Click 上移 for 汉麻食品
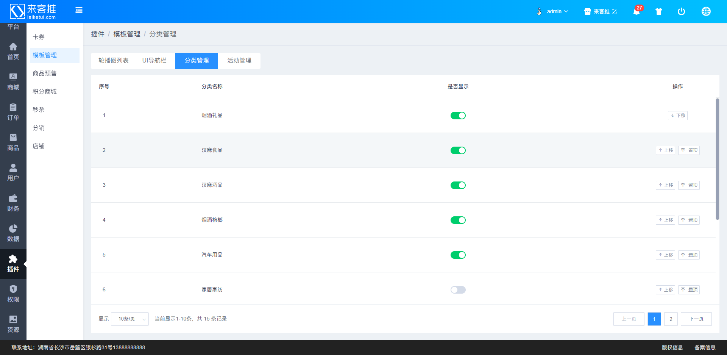Viewport: 727px width, 355px height. 665,150
